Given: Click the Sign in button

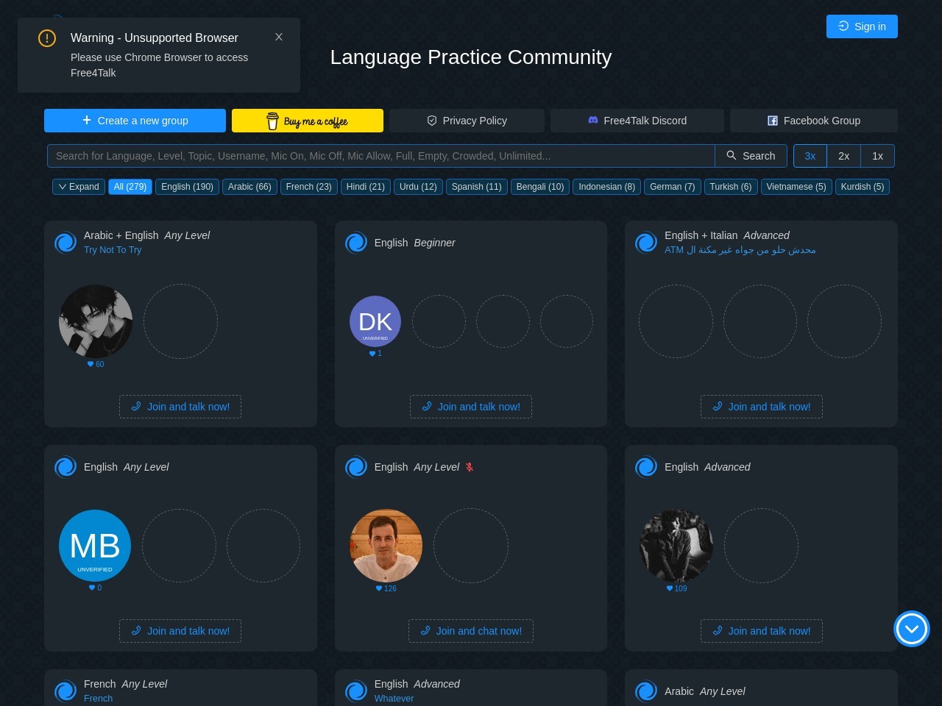Looking at the screenshot, I should tap(862, 26).
